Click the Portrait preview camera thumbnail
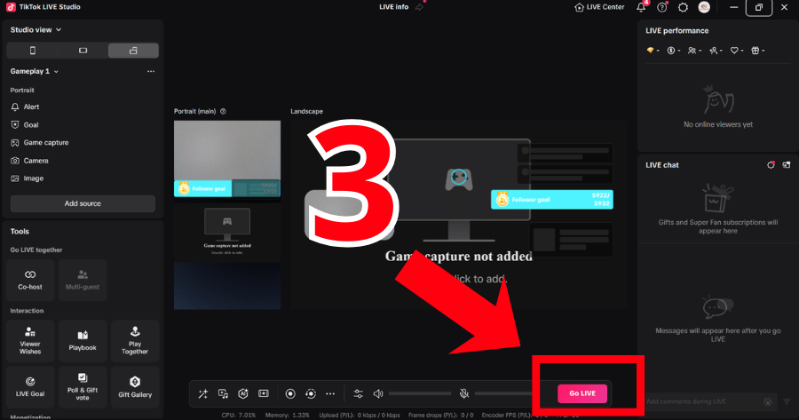The width and height of the screenshot is (799, 420). pos(227,151)
